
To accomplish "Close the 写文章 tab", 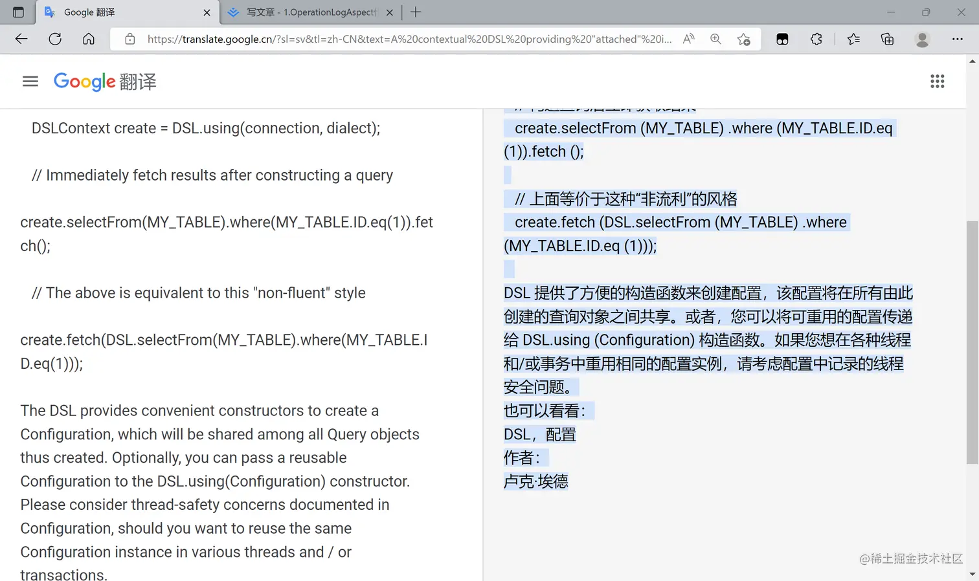I will (x=390, y=12).
